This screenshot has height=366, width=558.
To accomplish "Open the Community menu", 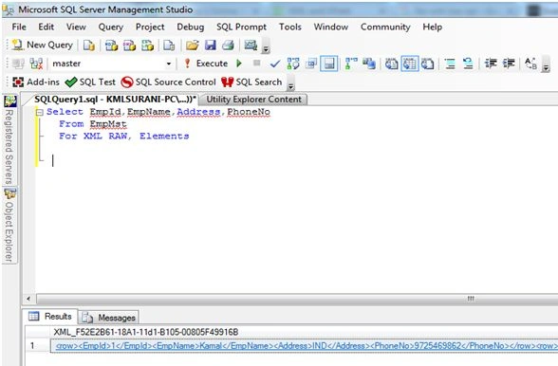I will point(385,27).
